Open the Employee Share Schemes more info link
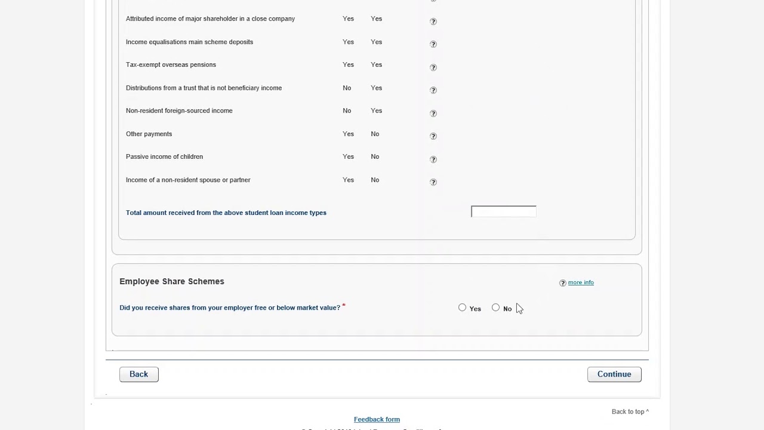The image size is (764, 430). [581, 282]
